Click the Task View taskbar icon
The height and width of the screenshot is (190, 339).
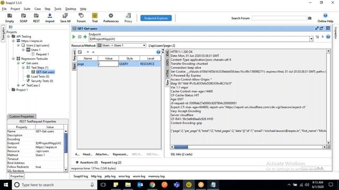(x=103, y=185)
